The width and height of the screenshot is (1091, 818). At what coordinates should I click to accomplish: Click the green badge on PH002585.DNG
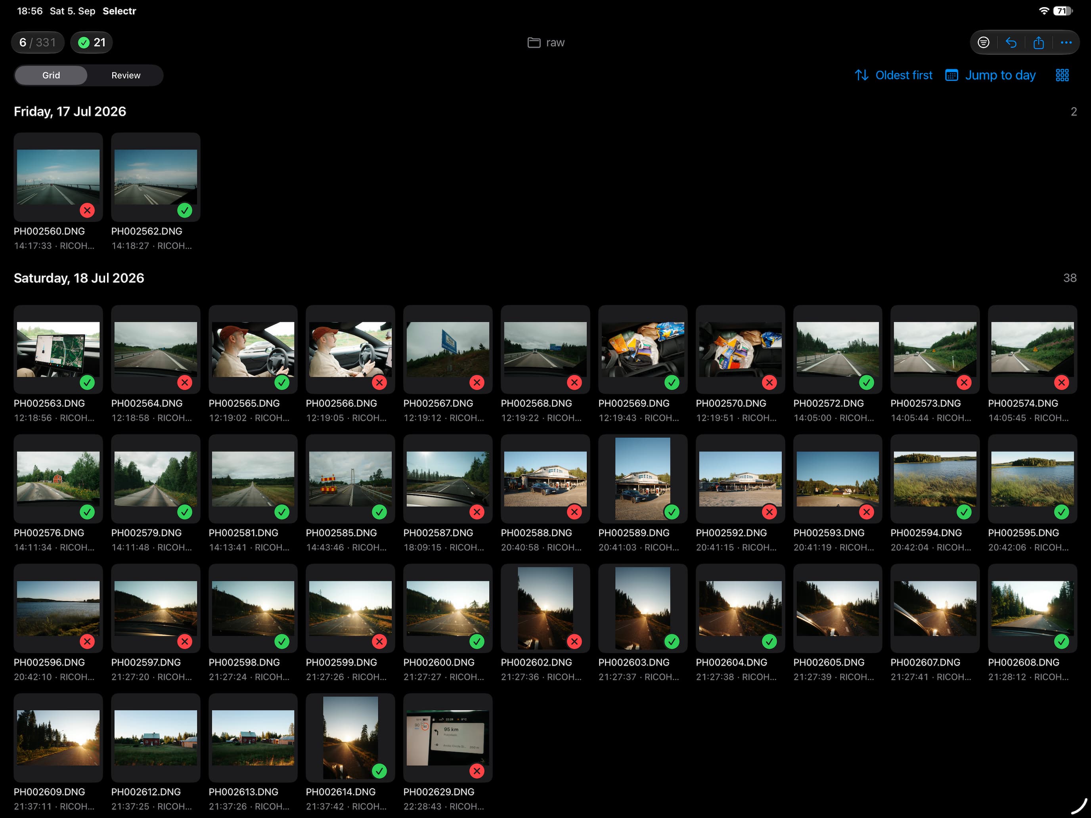[379, 512]
